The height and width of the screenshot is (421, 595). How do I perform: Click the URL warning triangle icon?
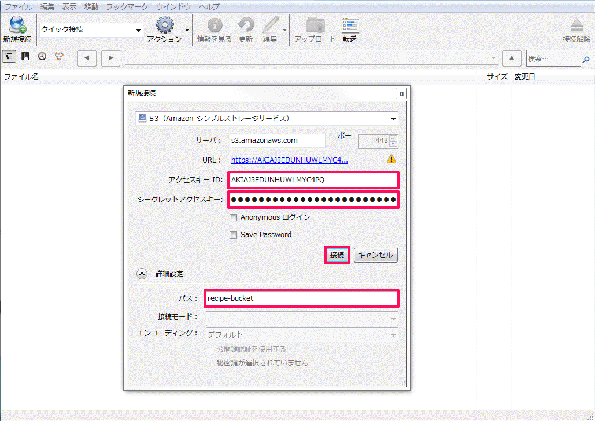[x=391, y=159]
